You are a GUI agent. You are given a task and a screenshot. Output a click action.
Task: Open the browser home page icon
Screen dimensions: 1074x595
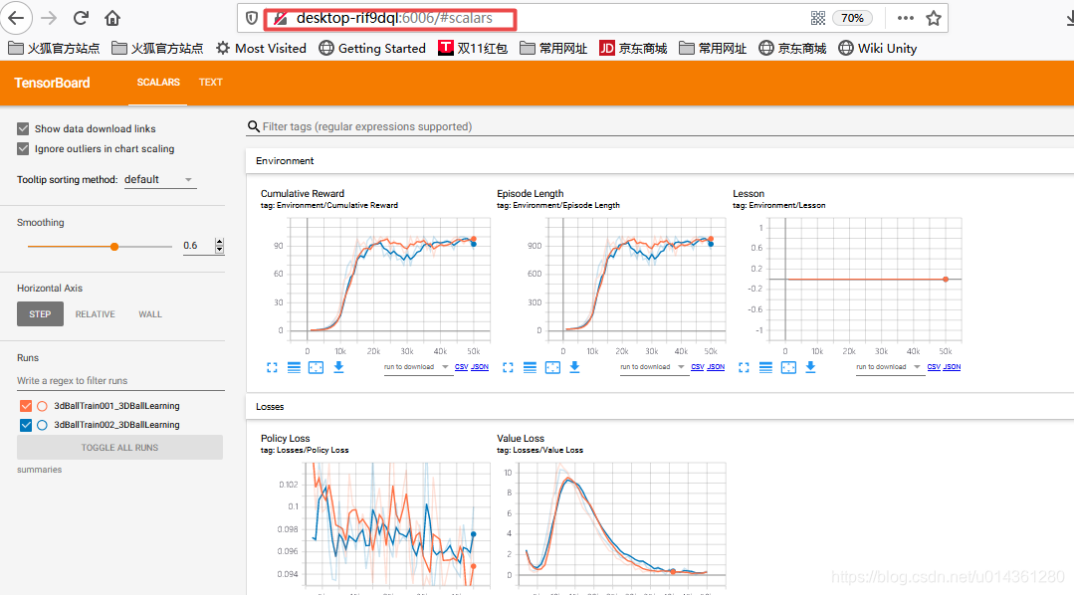point(112,18)
